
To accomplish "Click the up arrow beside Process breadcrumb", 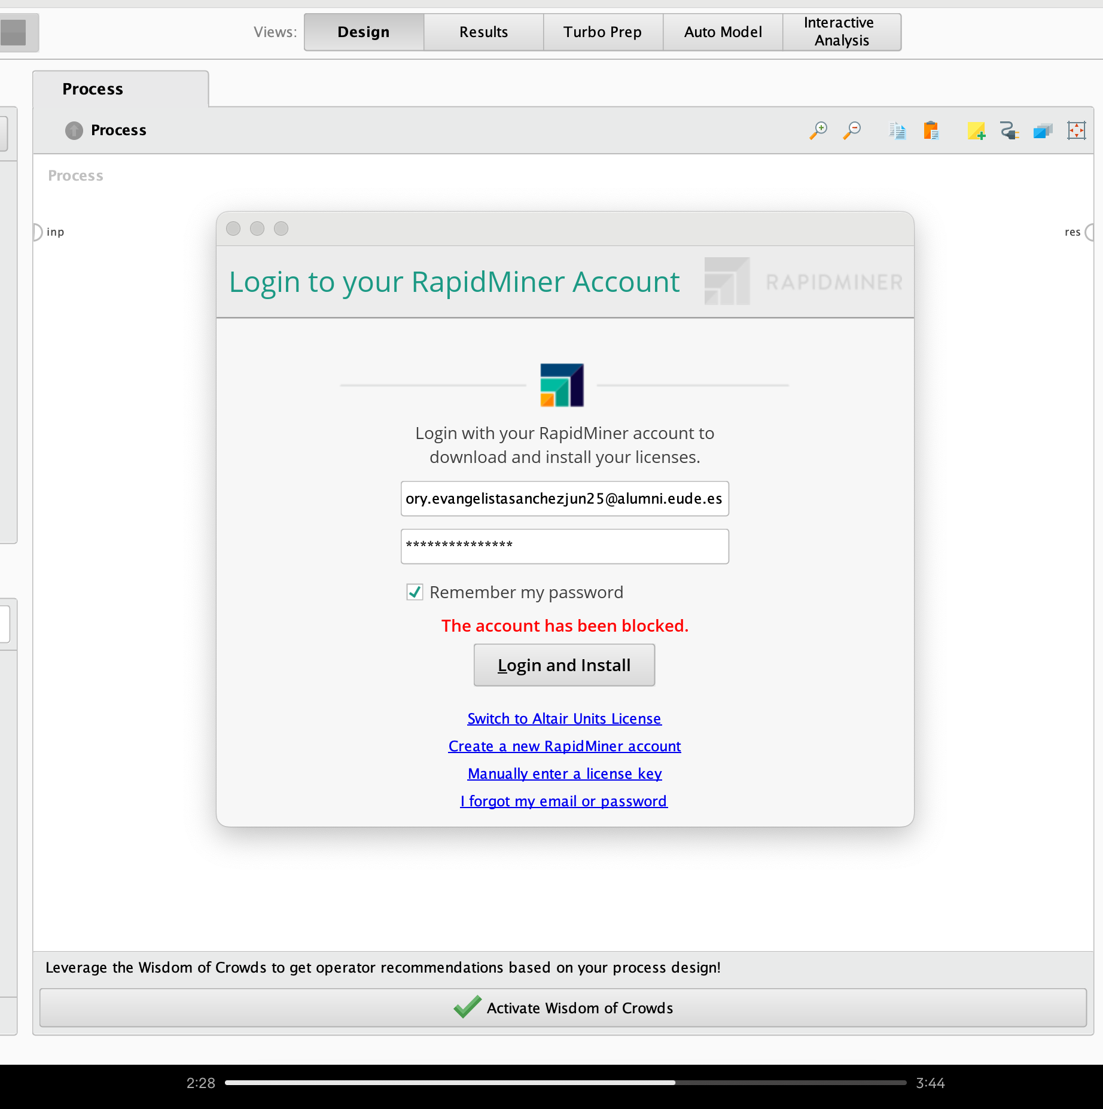I will tap(74, 130).
